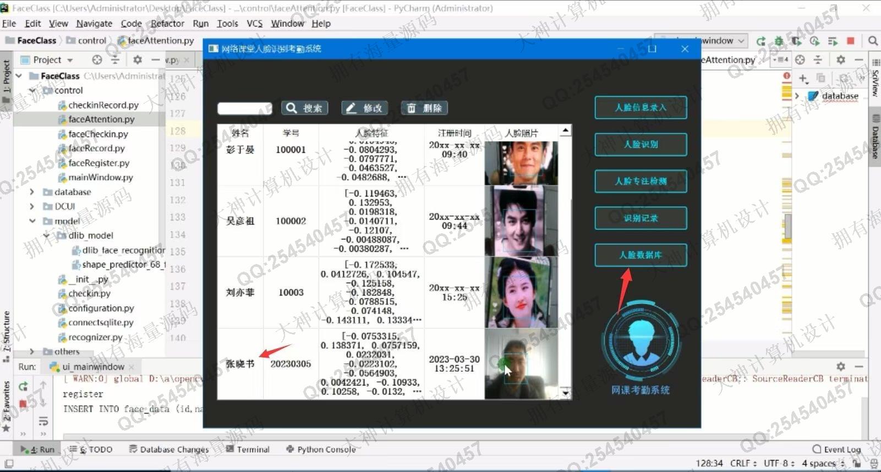Toggle the 1: Project side tool window

coord(6,81)
